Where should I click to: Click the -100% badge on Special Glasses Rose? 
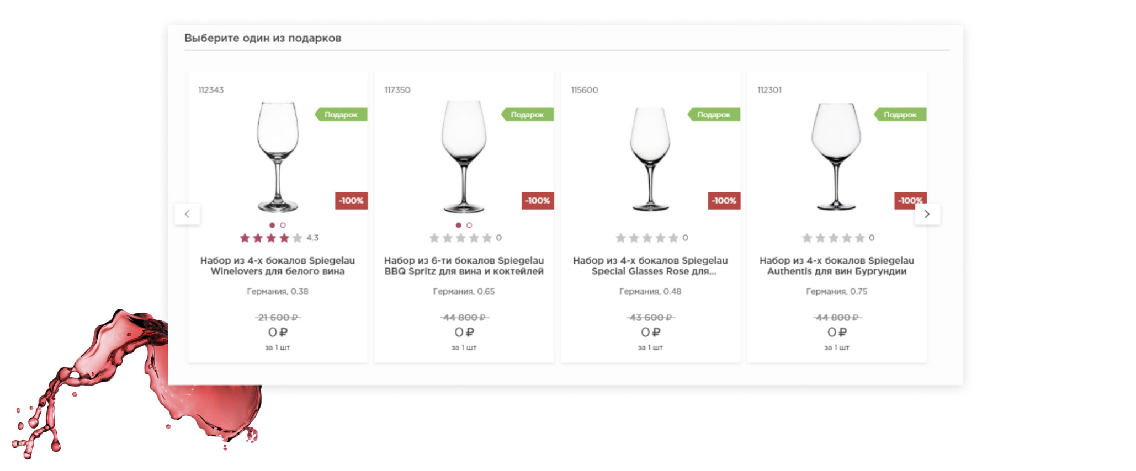click(724, 201)
